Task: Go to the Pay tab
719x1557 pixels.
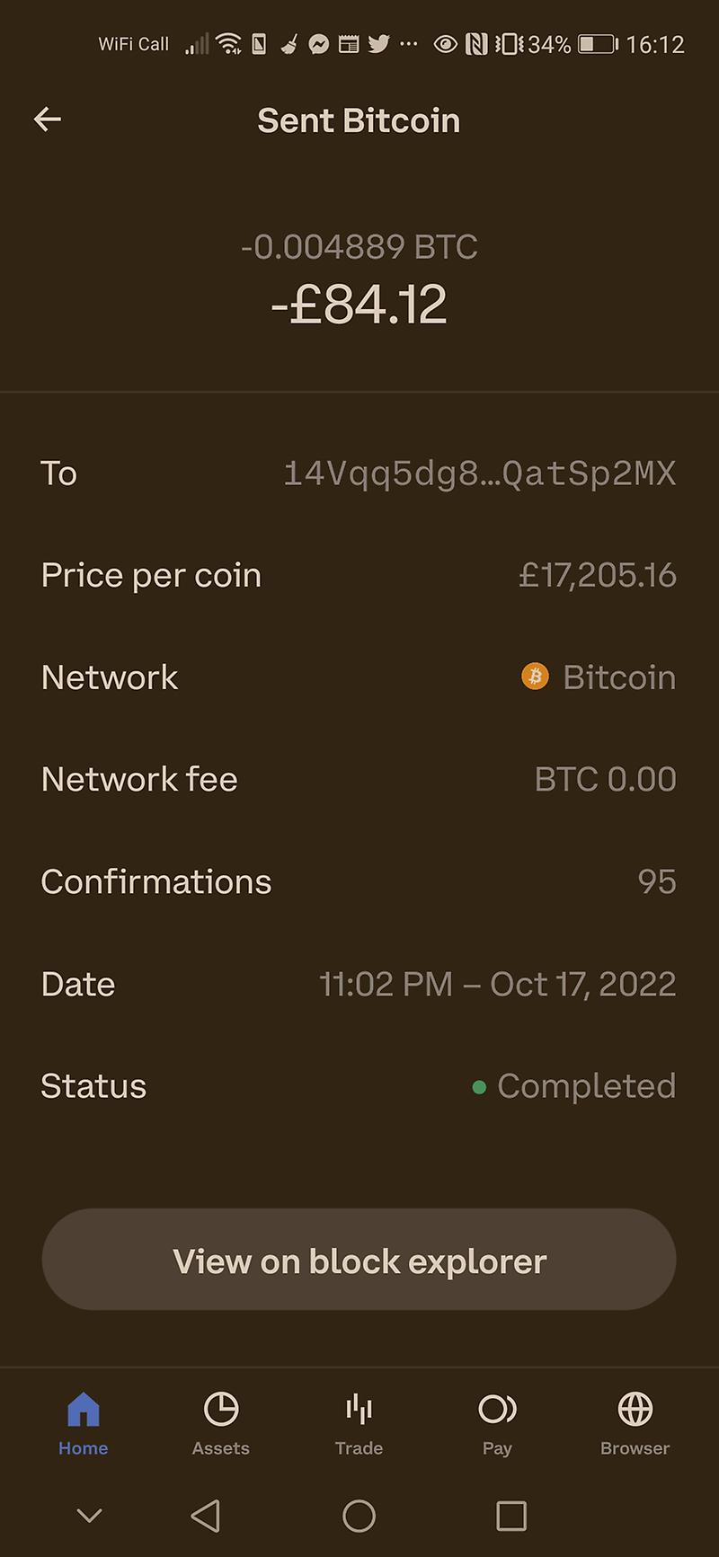Action: point(497,1421)
